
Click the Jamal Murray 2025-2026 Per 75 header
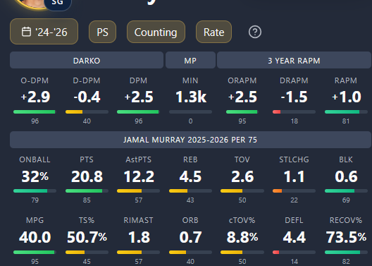pyautogui.click(x=190, y=140)
